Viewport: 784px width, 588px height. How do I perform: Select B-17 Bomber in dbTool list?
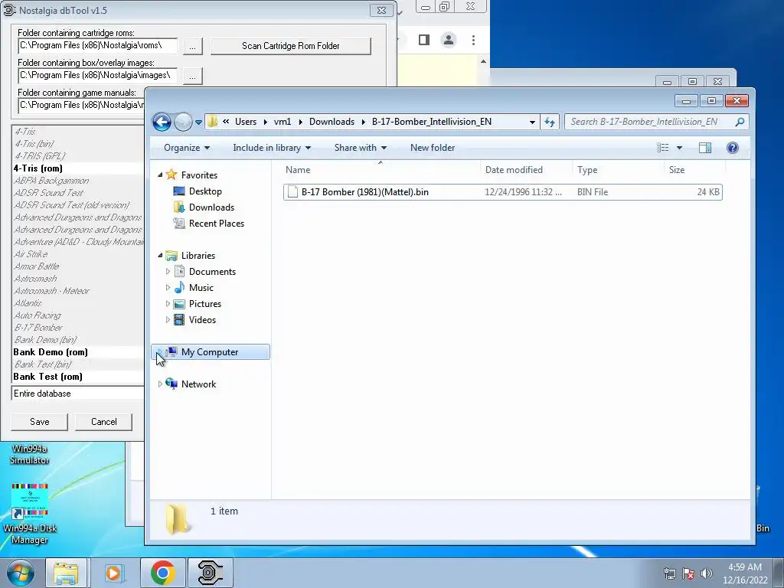(78, 328)
